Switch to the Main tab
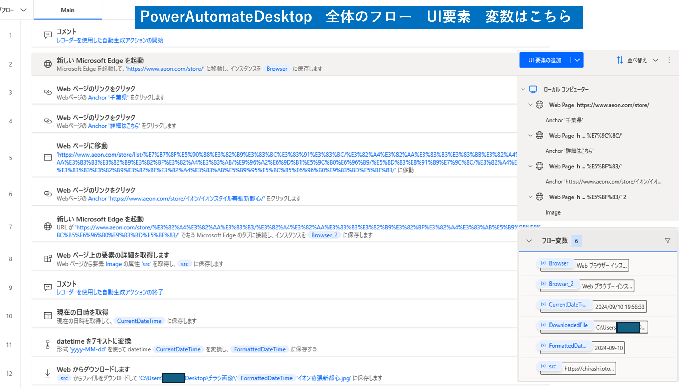The image size is (679, 388). (x=68, y=10)
